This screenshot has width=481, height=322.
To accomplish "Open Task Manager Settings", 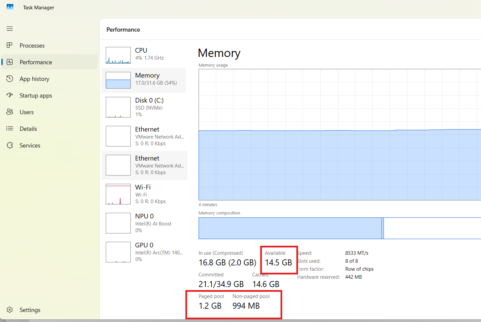I will pos(50,310).
